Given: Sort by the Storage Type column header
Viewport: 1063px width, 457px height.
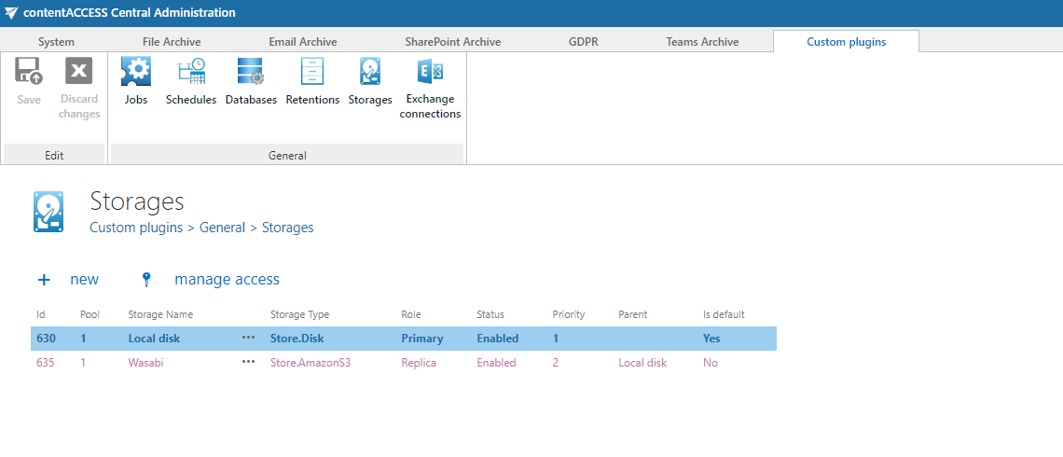Looking at the screenshot, I should point(299,314).
